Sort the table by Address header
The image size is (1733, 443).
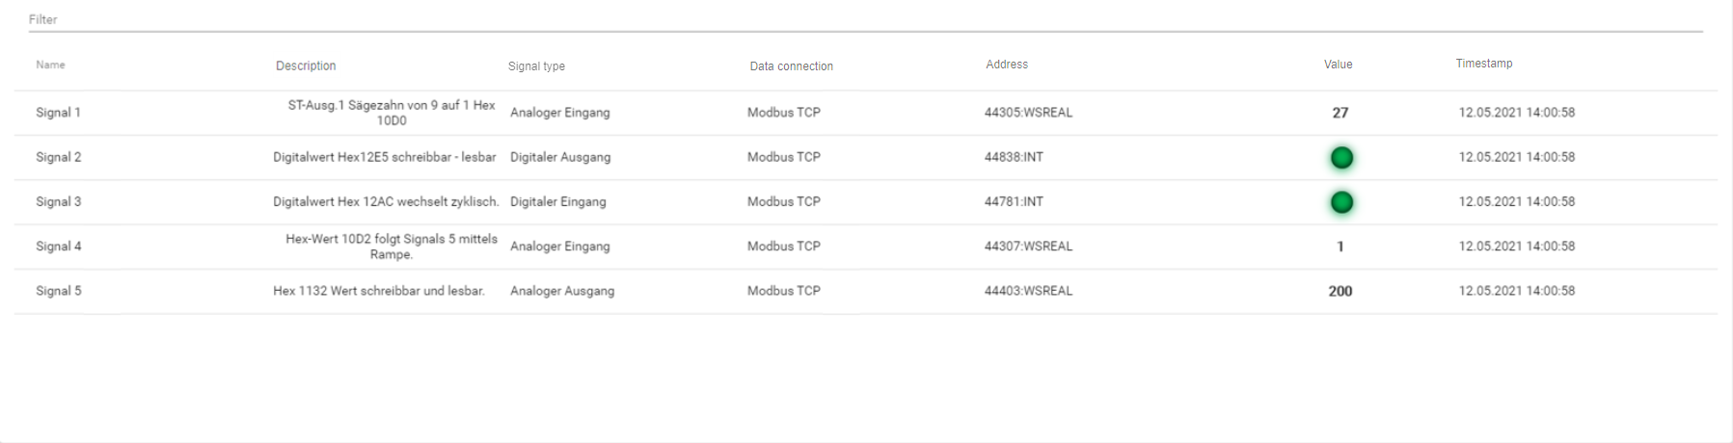pyautogui.click(x=1007, y=65)
